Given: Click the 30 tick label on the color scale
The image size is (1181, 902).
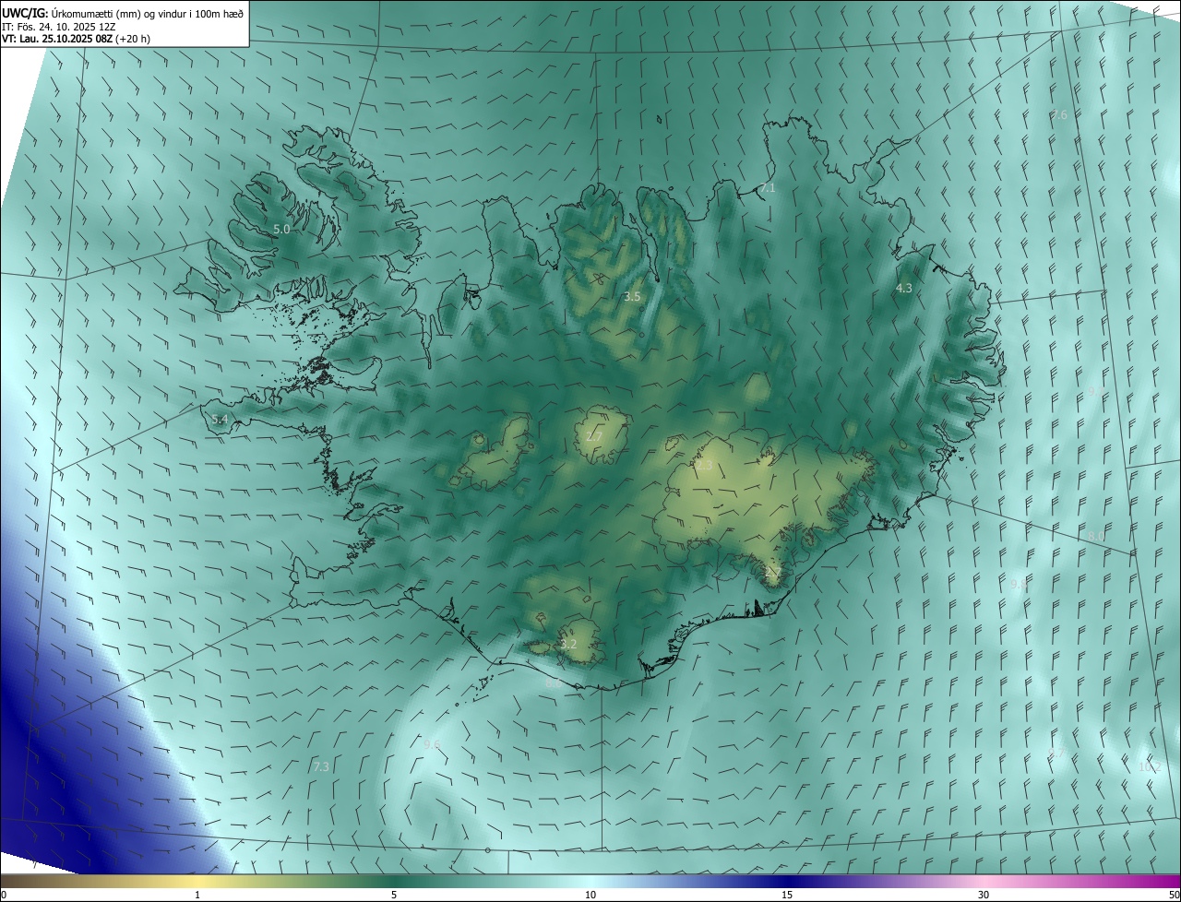Looking at the screenshot, I should pyautogui.click(x=984, y=896).
